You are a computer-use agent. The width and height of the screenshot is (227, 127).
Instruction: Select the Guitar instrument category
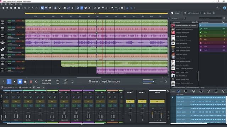tap(212, 32)
